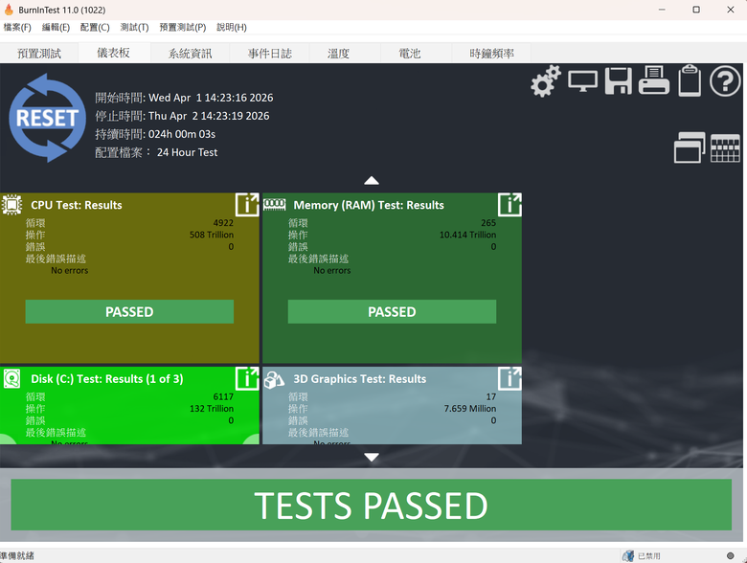Screen dimensions: 747x563
Task: Click the 3D Graphics Test: Results title
Action: click(x=360, y=378)
